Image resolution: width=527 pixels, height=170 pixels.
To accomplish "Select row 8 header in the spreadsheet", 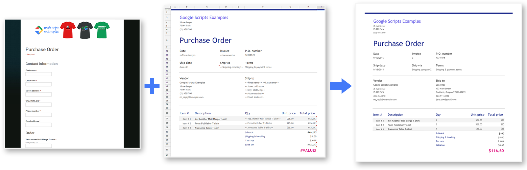I will pos(167,40).
